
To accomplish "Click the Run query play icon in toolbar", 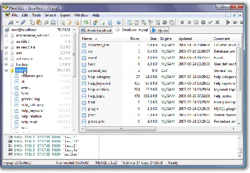I will point(228,22).
